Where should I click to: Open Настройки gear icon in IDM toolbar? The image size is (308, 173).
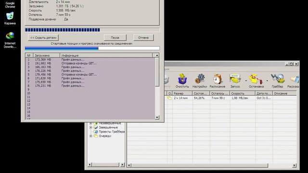coord(200,81)
